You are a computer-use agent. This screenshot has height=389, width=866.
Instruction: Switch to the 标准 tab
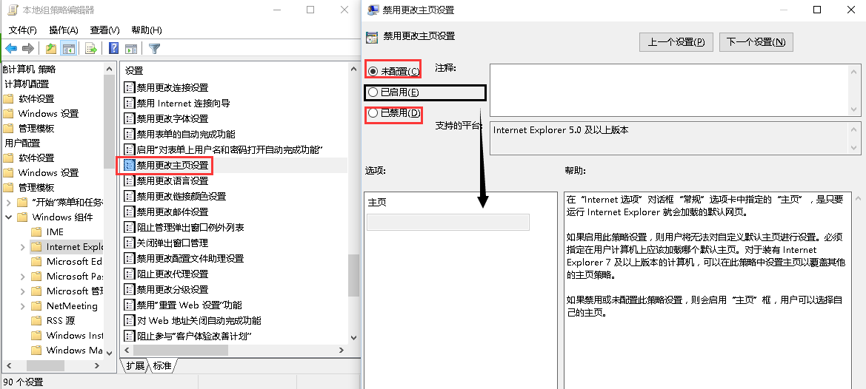[161, 365]
